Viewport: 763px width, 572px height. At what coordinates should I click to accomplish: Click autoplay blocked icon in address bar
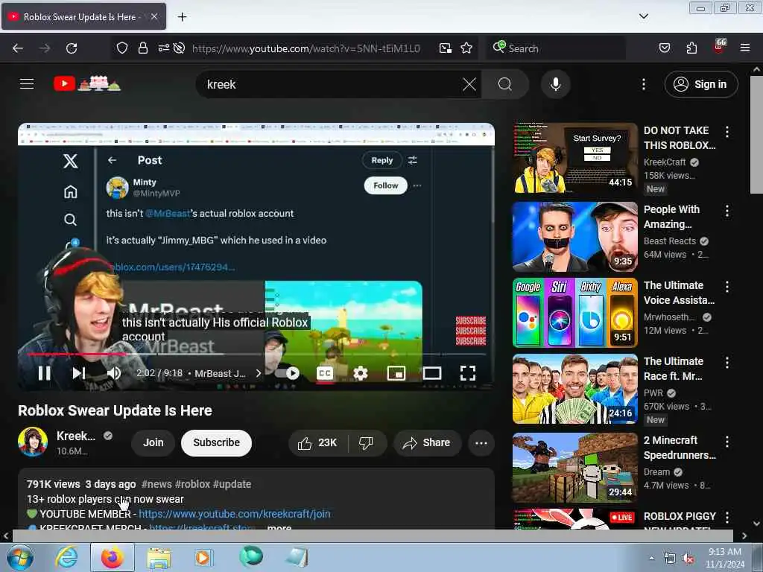click(x=179, y=48)
